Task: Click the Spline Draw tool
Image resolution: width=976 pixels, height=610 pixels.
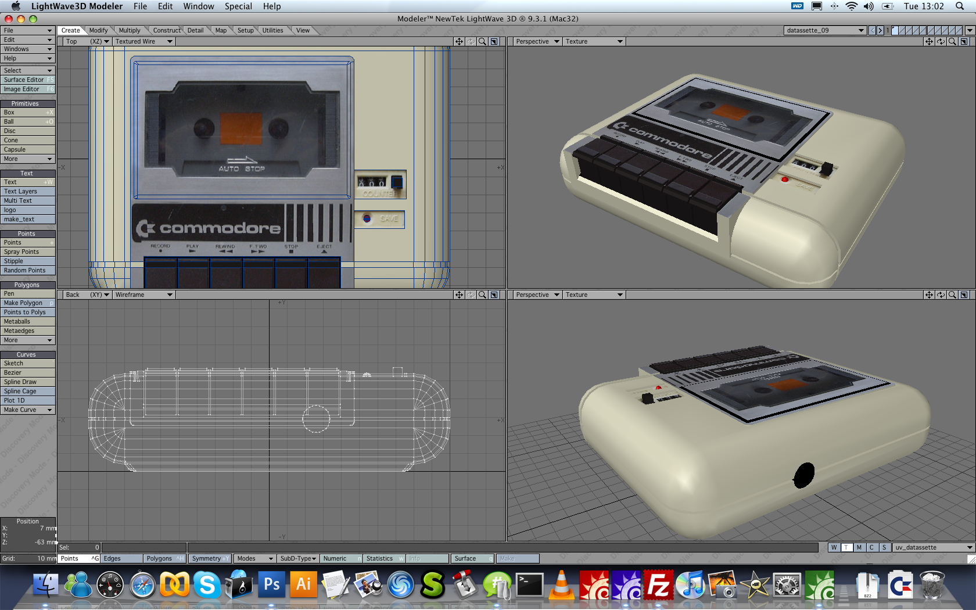Action: click(28, 382)
